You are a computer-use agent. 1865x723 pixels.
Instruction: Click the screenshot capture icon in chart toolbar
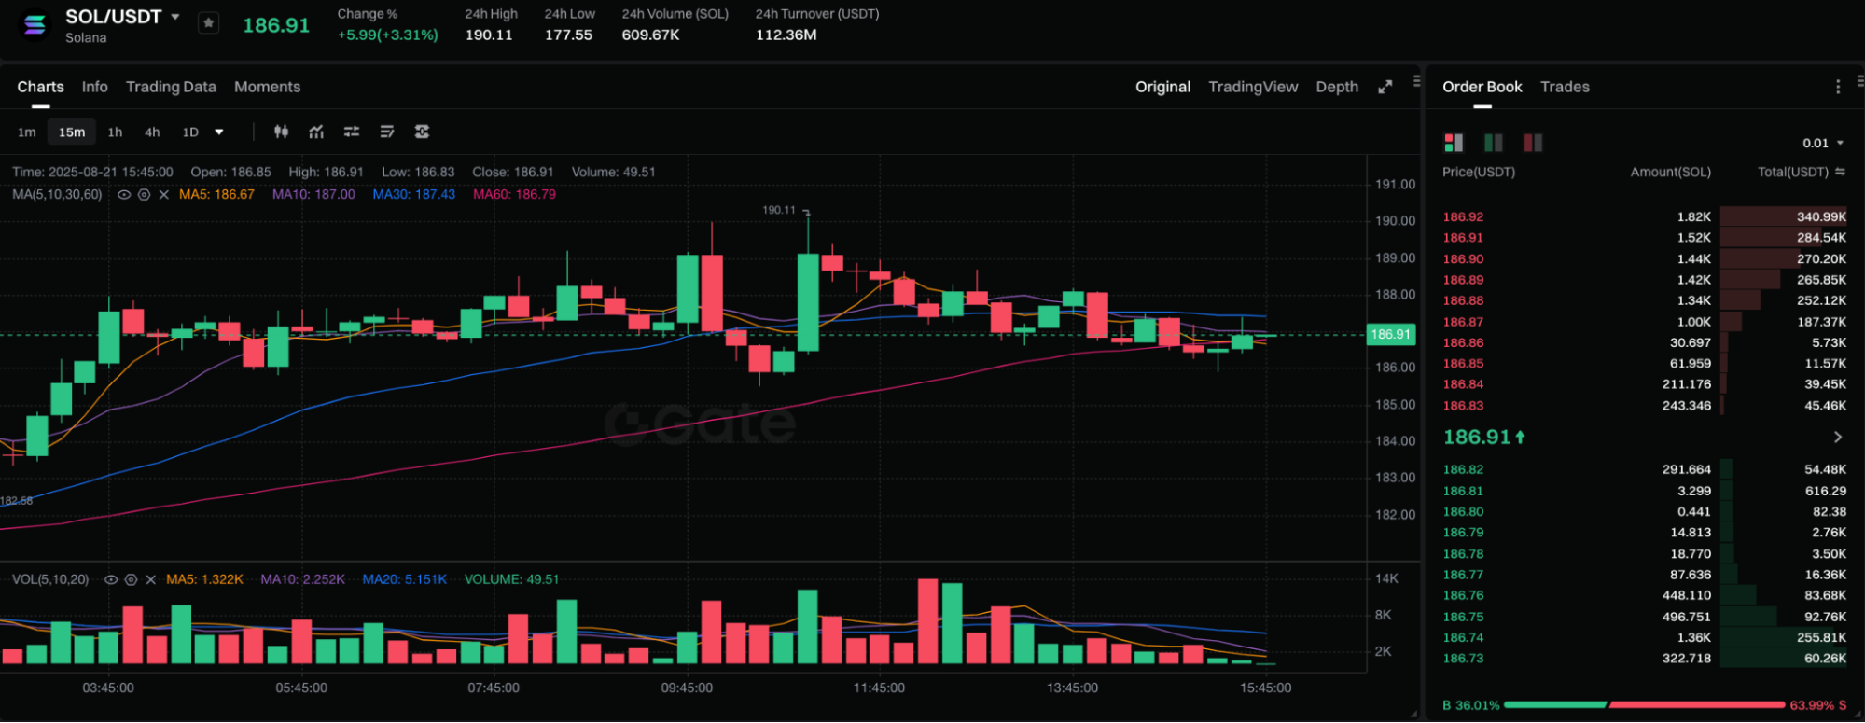[422, 132]
